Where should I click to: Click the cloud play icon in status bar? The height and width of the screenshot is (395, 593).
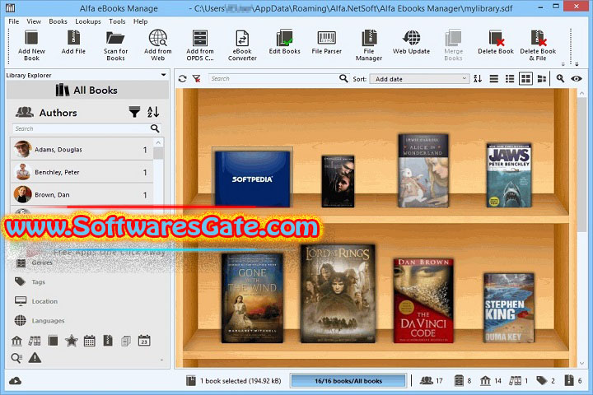(15, 381)
